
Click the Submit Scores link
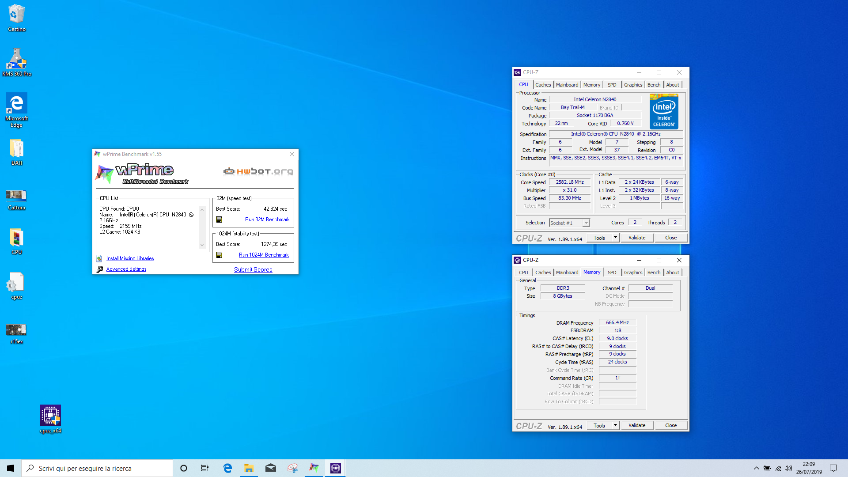pyautogui.click(x=253, y=269)
